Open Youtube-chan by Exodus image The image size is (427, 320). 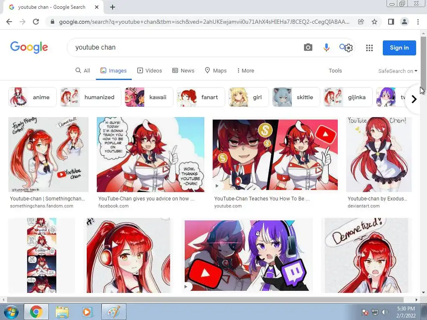(x=379, y=155)
